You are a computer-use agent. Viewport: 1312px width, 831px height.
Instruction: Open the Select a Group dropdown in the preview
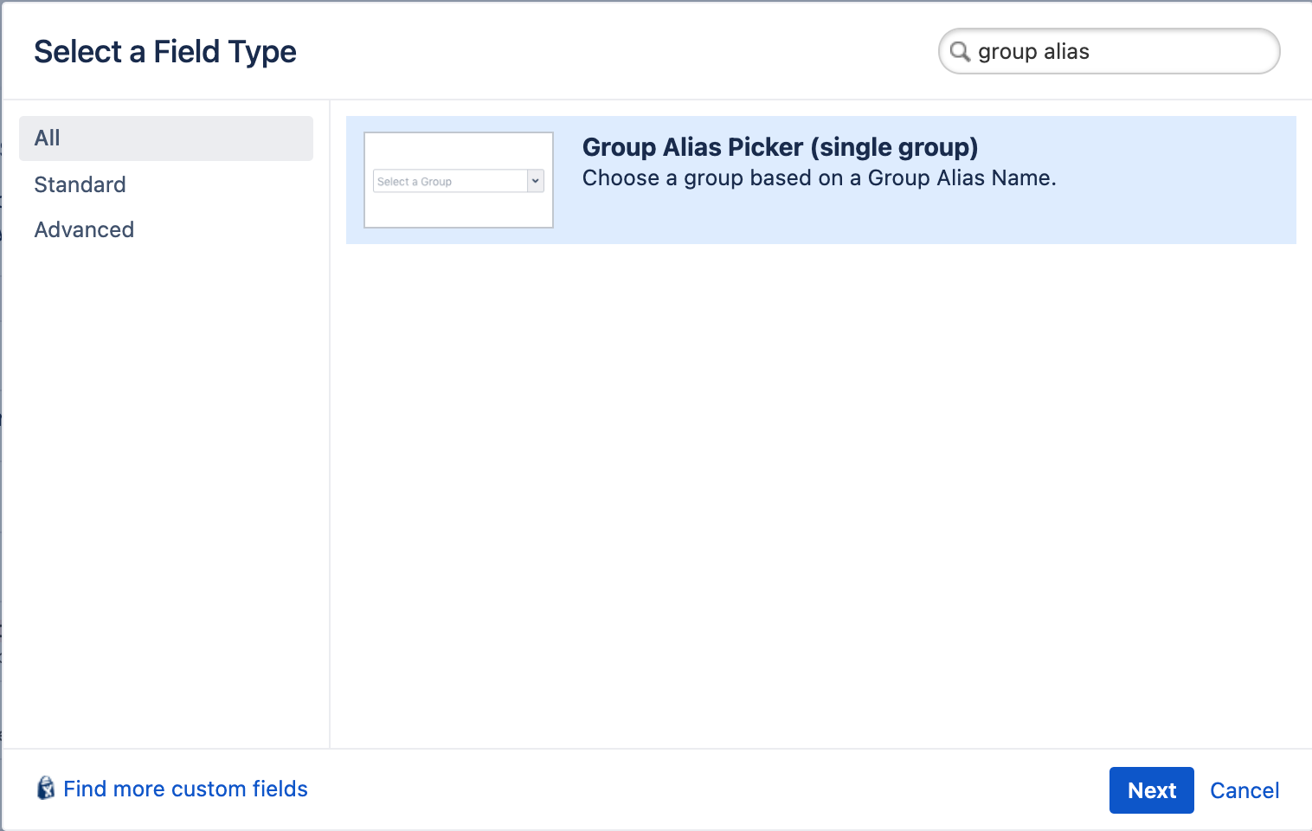click(450, 181)
